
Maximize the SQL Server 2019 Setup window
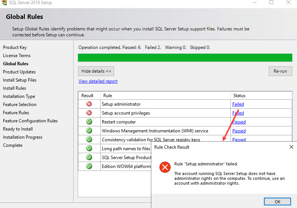pyautogui.click(x=271, y=2)
